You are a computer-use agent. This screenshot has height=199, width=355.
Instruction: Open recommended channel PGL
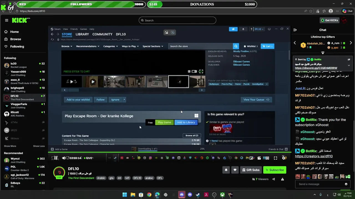pyautogui.click(x=24, y=168)
